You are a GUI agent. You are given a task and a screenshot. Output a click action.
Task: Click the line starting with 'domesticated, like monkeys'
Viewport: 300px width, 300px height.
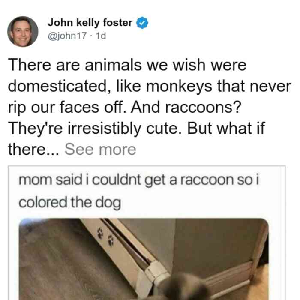click(150, 87)
